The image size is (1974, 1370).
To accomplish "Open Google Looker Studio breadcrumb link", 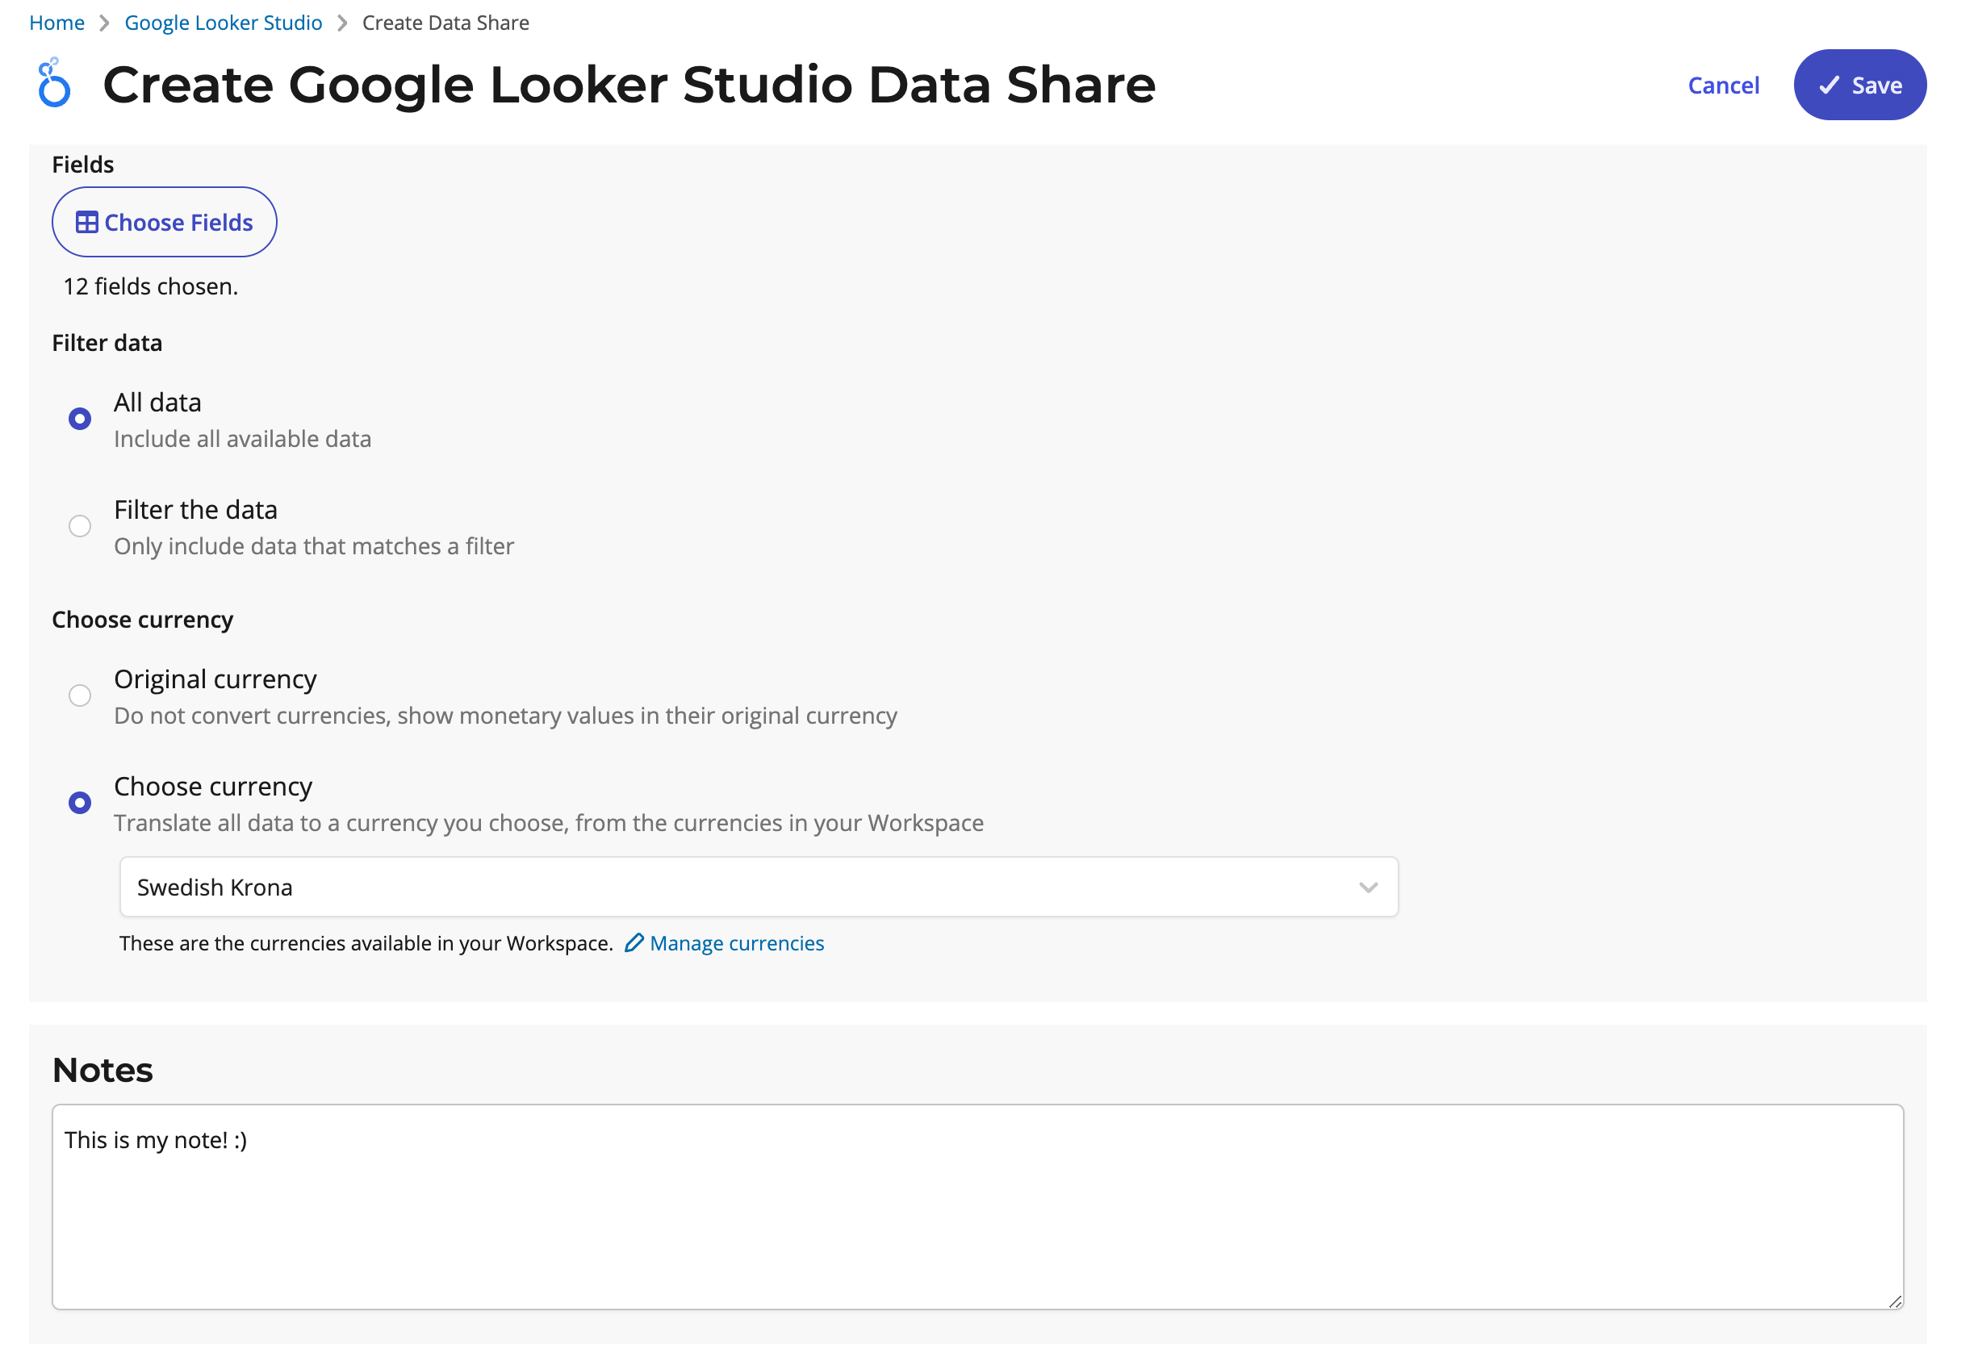I will pos(224,23).
